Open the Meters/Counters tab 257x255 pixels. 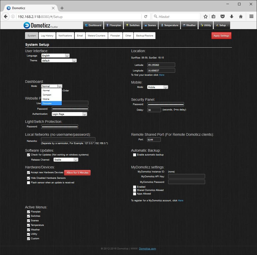tap(96, 35)
